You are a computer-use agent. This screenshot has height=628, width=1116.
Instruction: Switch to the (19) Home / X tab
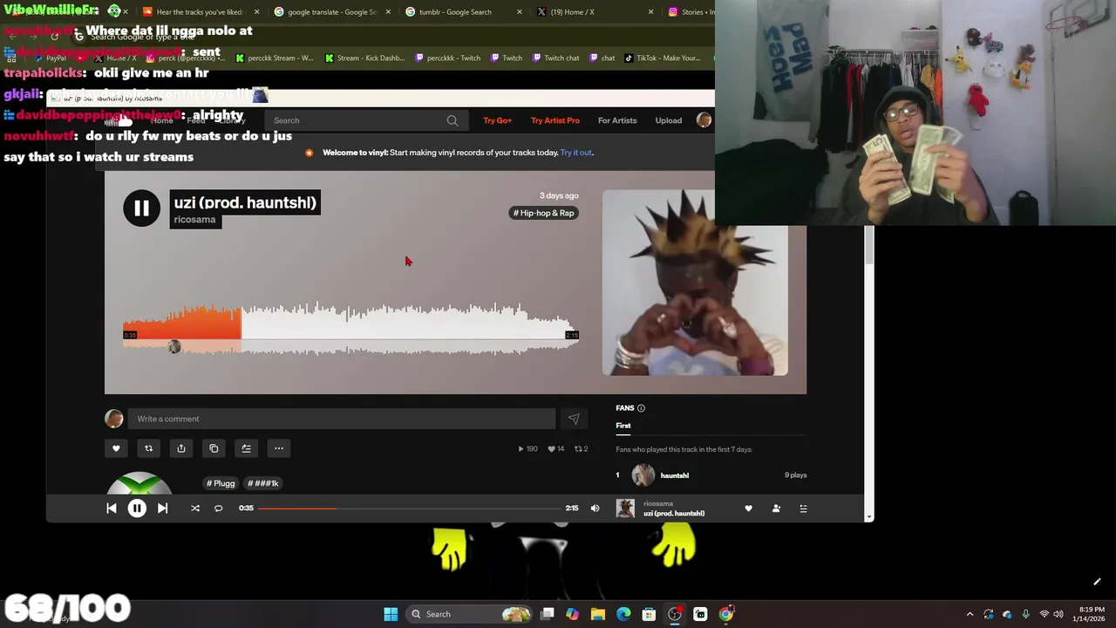pos(594,12)
